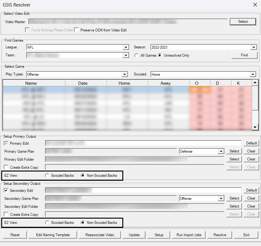Clear the Primary Game Plan field
The width and height of the screenshot is (261, 246).
point(251,151)
